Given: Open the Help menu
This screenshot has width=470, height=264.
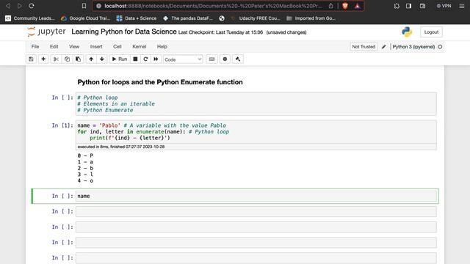Looking at the screenshot, I should click(162, 47).
